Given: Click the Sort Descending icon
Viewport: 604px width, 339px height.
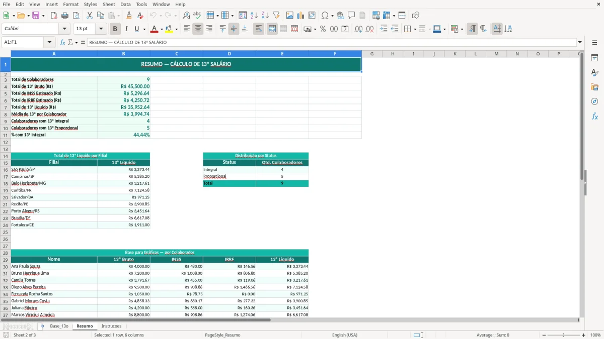Looking at the screenshot, I should click(x=265, y=16).
